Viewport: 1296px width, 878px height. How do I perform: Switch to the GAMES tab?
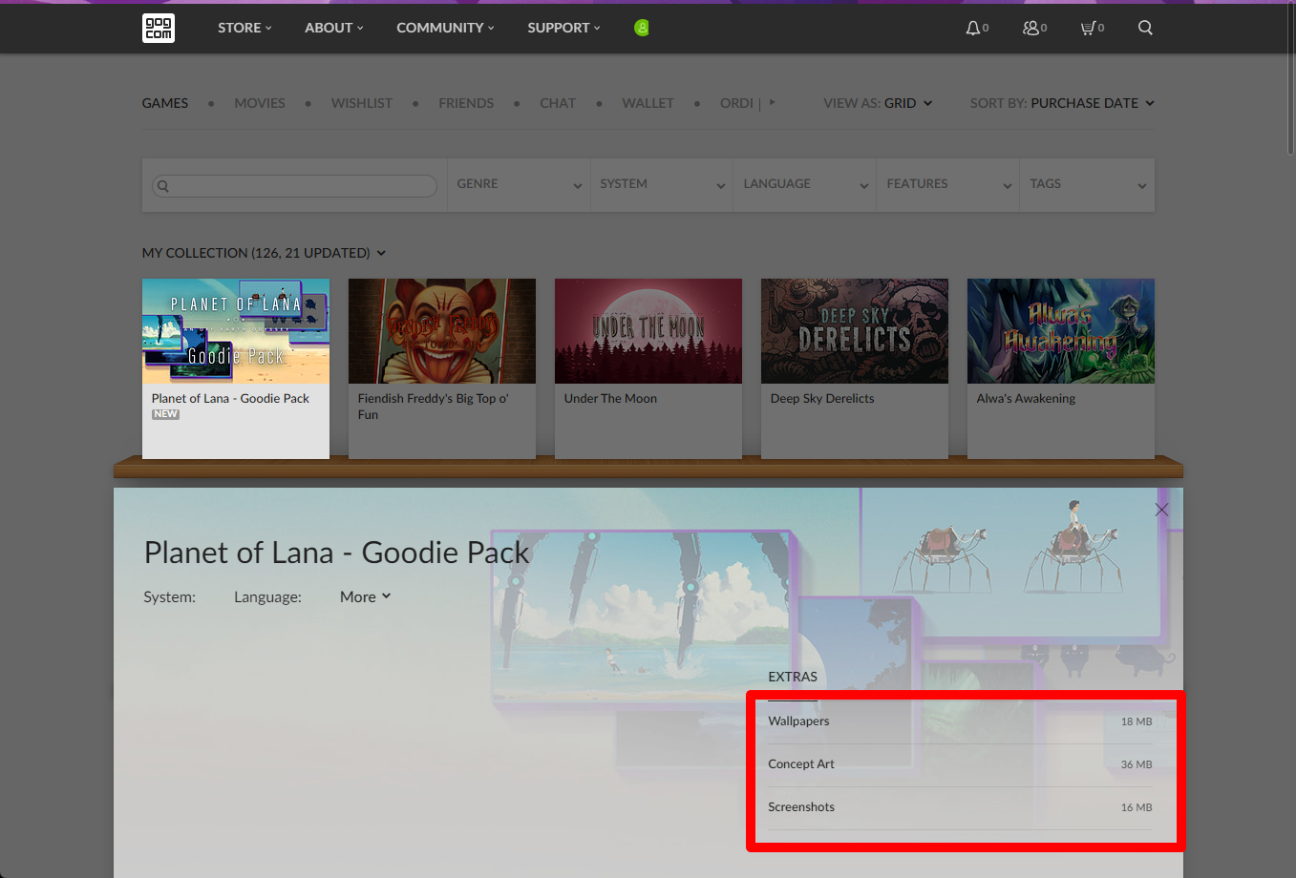coord(165,103)
